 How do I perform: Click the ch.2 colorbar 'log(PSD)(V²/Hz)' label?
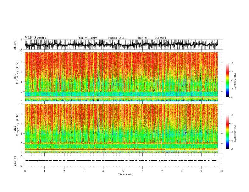pyautogui.click(x=235, y=134)
